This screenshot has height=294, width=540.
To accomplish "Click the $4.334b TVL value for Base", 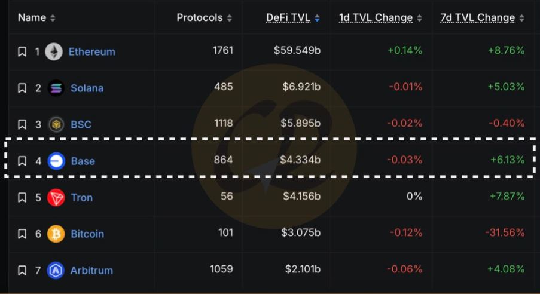I will 300,160.
